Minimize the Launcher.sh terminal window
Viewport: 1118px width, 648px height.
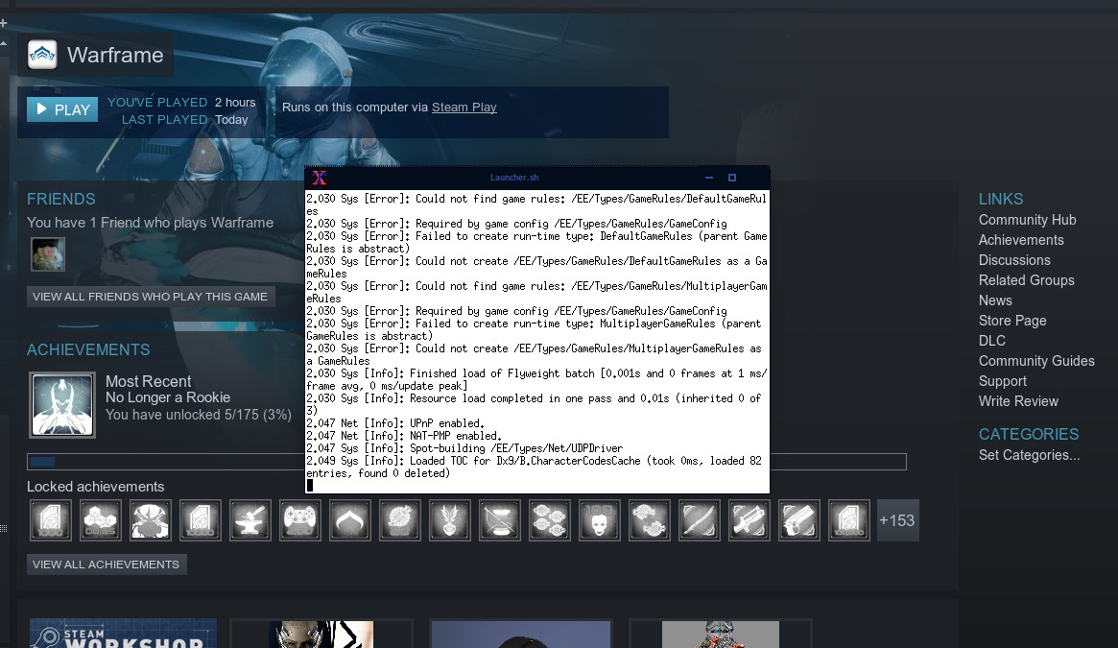point(709,178)
